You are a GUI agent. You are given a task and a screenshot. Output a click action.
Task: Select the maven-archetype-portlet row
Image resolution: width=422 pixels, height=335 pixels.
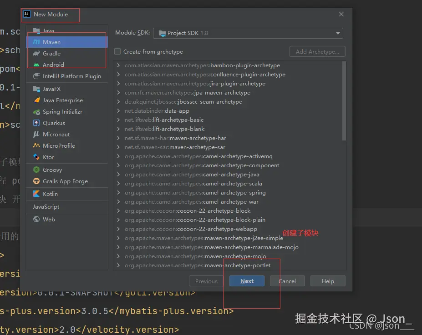point(228,265)
